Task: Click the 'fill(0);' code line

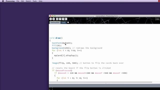Action: (57, 45)
